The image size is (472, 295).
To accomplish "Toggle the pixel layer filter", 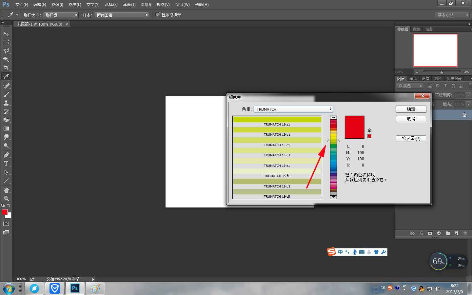I will [430, 86].
